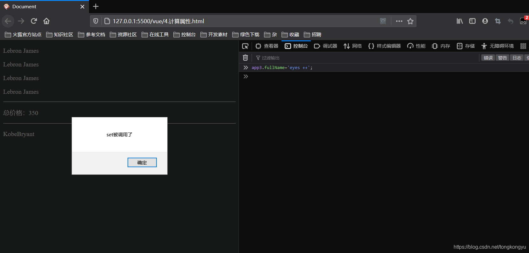Switch to the 性能 performance tab
529x253 pixels.
click(416, 46)
